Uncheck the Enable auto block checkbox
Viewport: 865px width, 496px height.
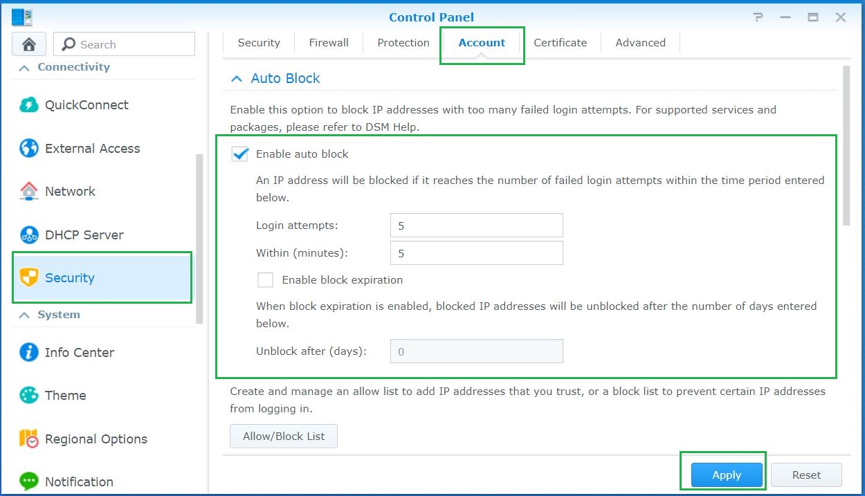click(x=240, y=154)
